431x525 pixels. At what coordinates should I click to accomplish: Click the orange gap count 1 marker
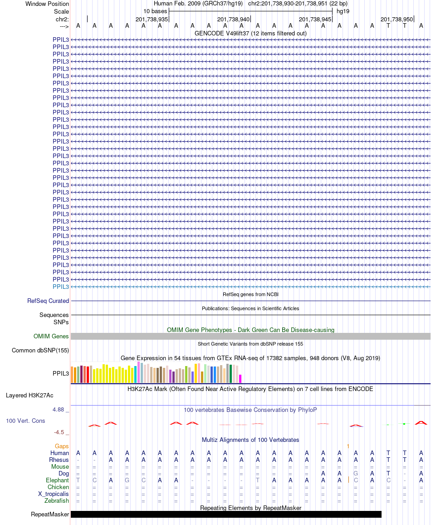pos(348,446)
